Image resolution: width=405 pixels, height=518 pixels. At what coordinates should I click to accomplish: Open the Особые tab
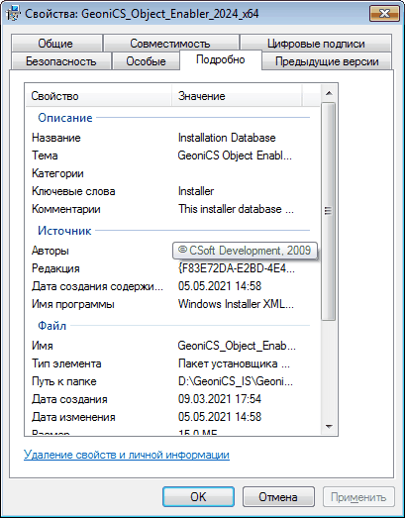pos(146,61)
